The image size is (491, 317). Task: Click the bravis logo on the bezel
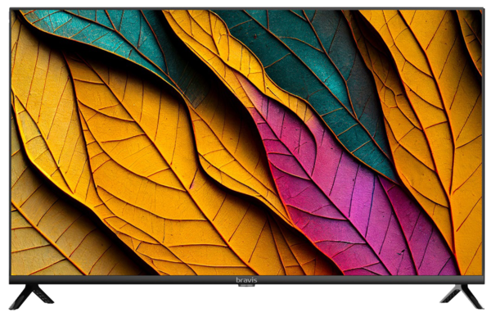click(x=246, y=279)
